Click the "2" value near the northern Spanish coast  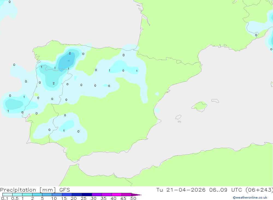pyautogui.click(x=70, y=53)
